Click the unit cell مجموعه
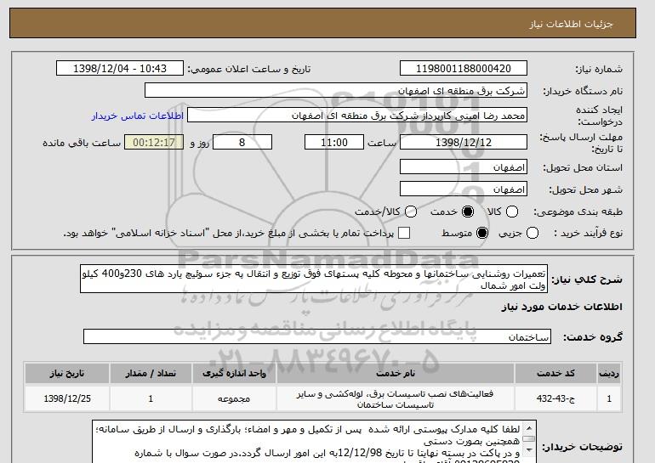The width and height of the screenshot is (655, 463). 234,398
